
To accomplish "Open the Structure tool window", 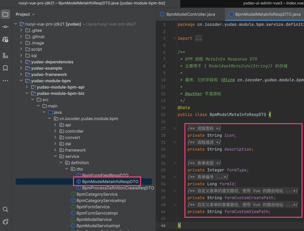I will 5,55.
